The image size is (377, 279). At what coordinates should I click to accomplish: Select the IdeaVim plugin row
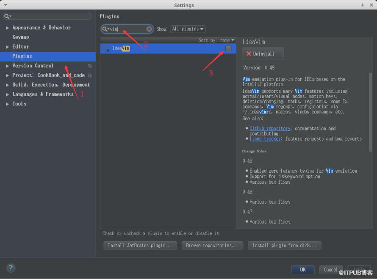tap(168, 48)
